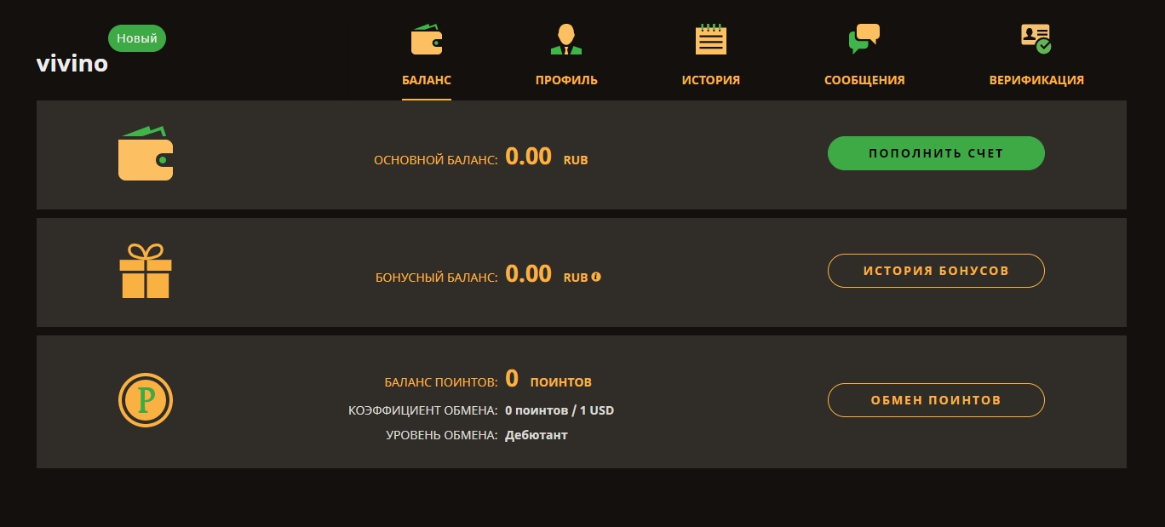The width and height of the screenshot is (1165, 527).
Task: Click the notepad icon above История
Action: point(710,39)
